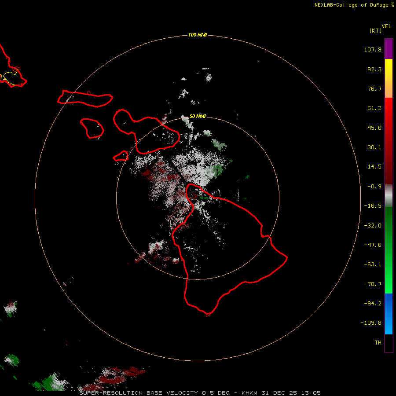The image size is (396, 396).
Task: Click the NEXLAB-College of DuPage watermark text
Action: tap(352, 5)
